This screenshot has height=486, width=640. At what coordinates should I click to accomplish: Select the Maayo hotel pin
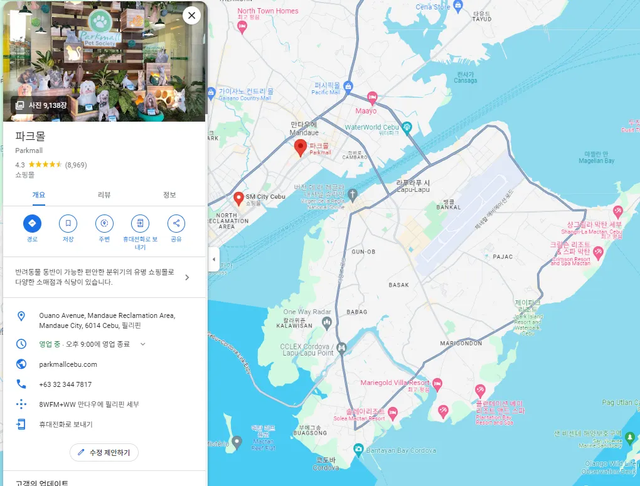pyautogui.click(x=372, y=98)
